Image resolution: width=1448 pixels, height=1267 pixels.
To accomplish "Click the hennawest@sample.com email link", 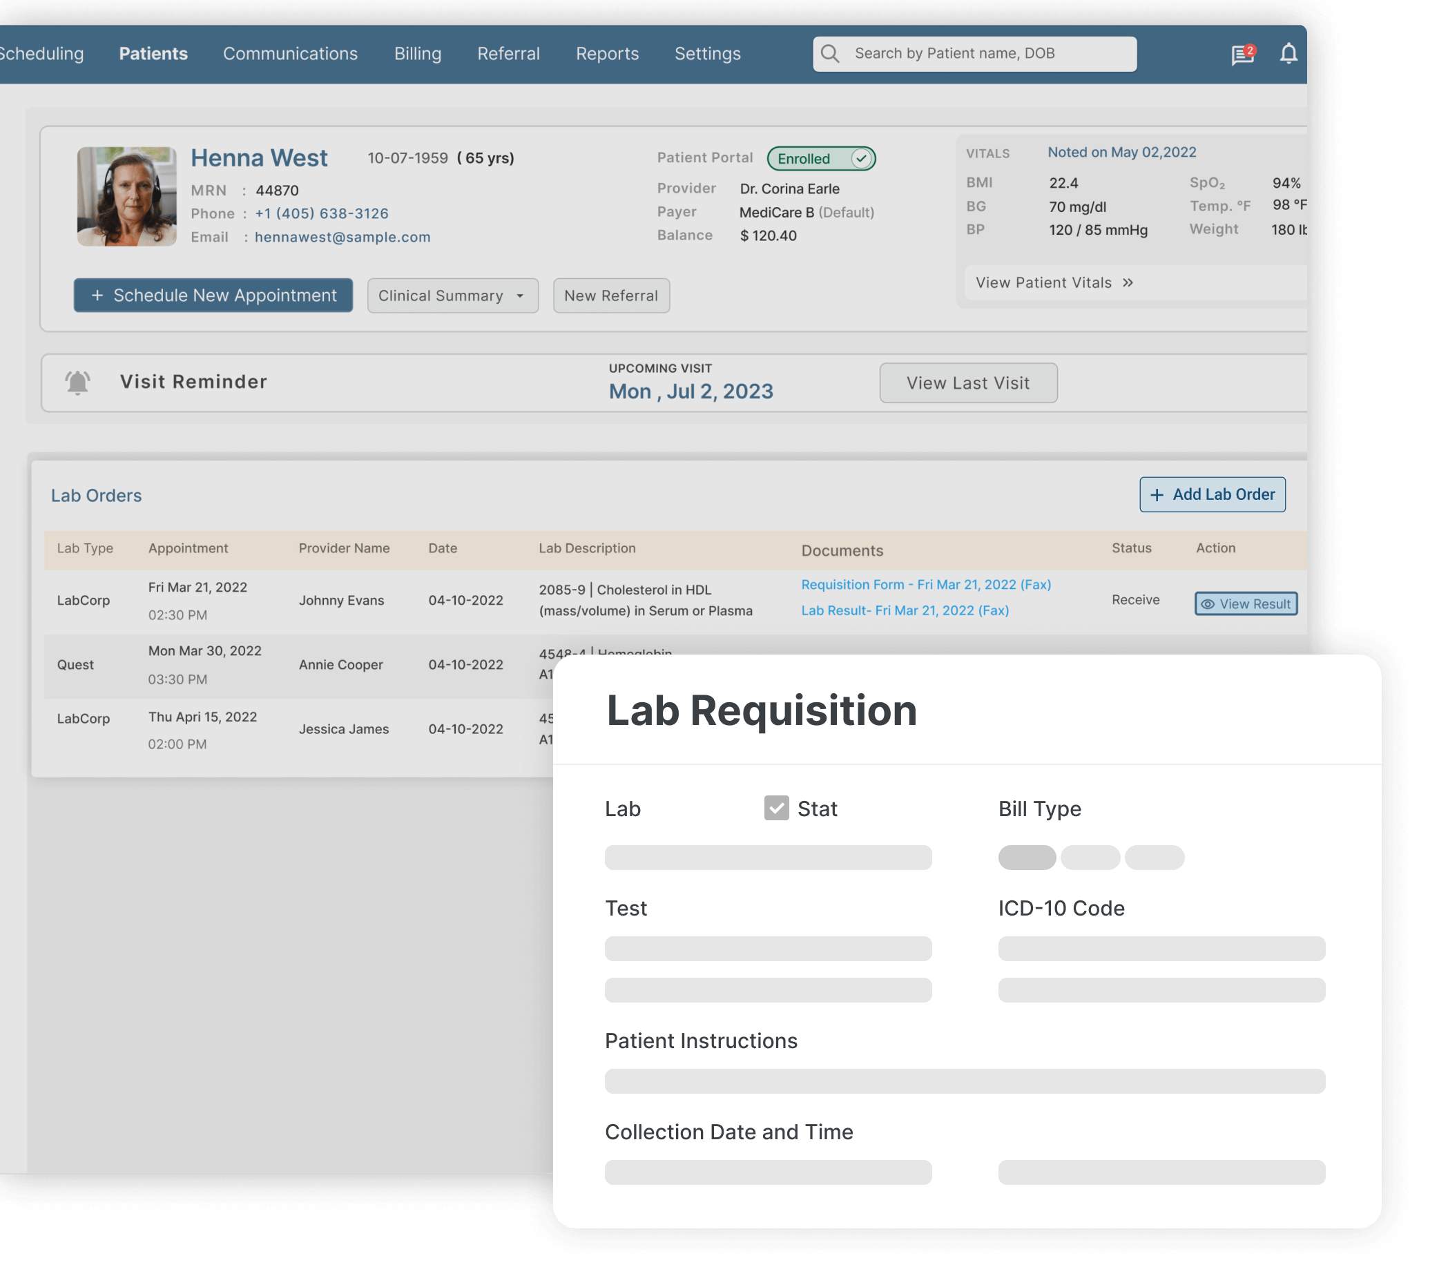I will (342, 237).
